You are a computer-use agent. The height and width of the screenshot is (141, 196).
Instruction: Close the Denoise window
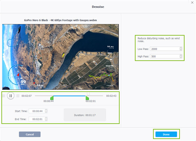click(192, 3)
